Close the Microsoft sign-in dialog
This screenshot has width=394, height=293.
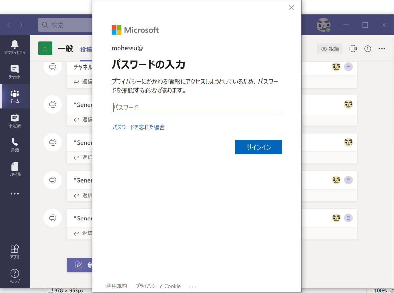point(291,8)
